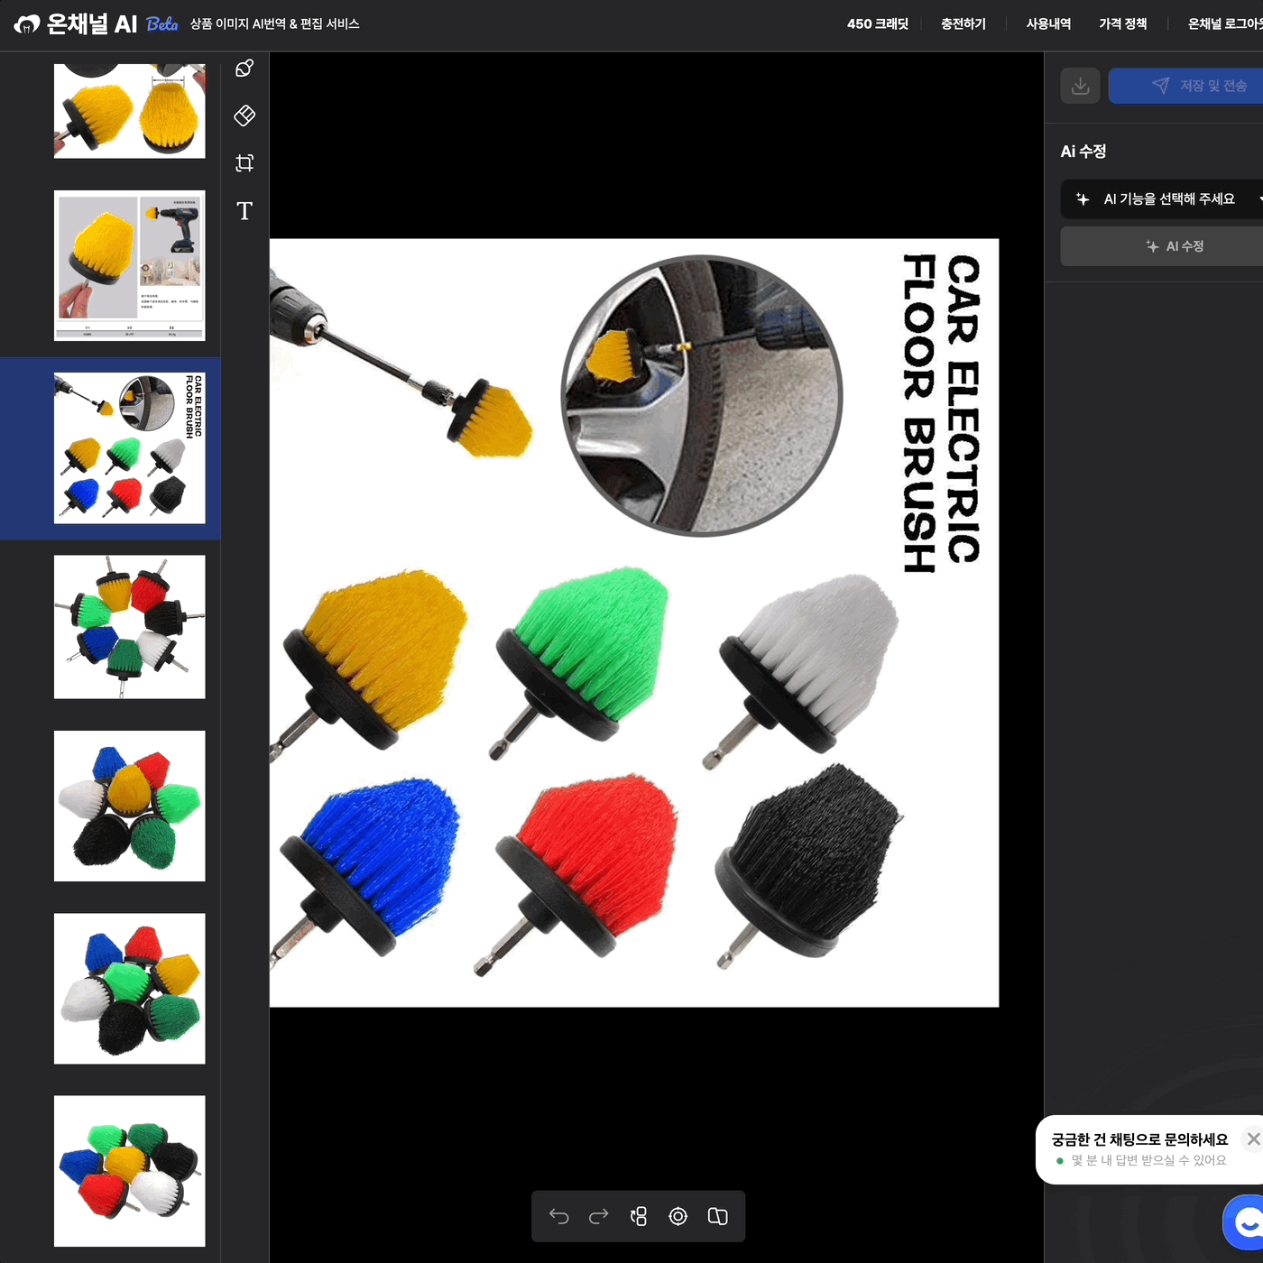Select the eraser tool
The width and height of the screenshot is (1263, 1263).
(x=244, y=115)
